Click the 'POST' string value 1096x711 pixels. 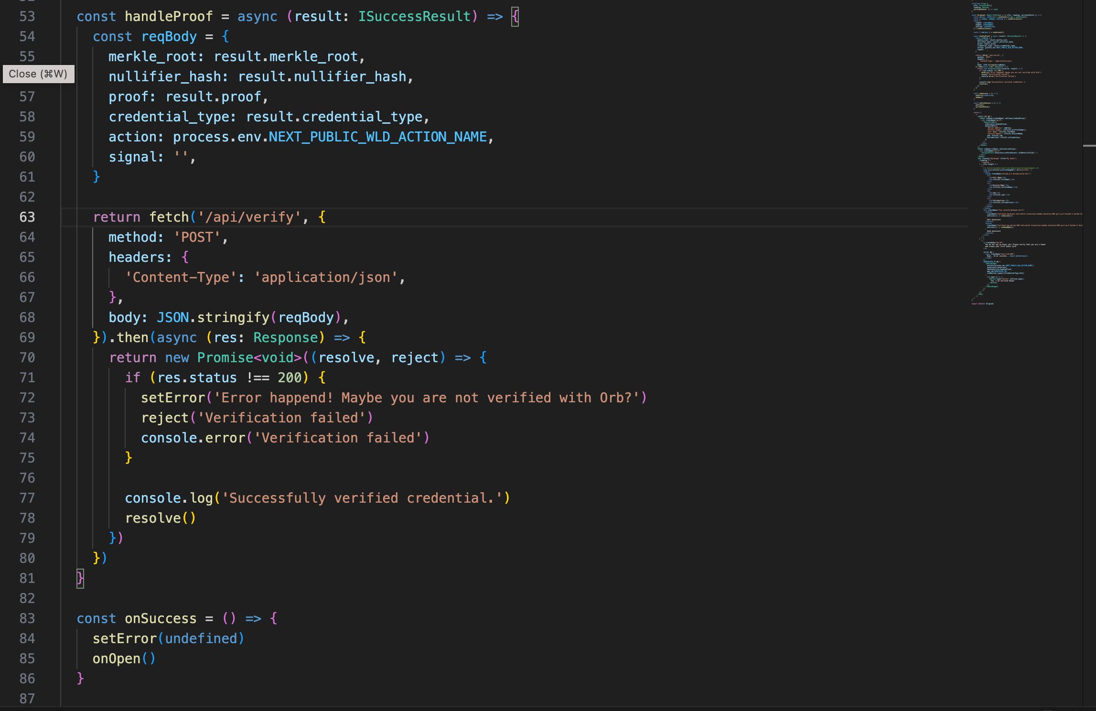click(197, 237)
